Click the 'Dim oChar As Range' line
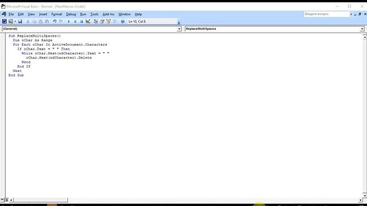This screenshot has height=206, width=367. 33,40
